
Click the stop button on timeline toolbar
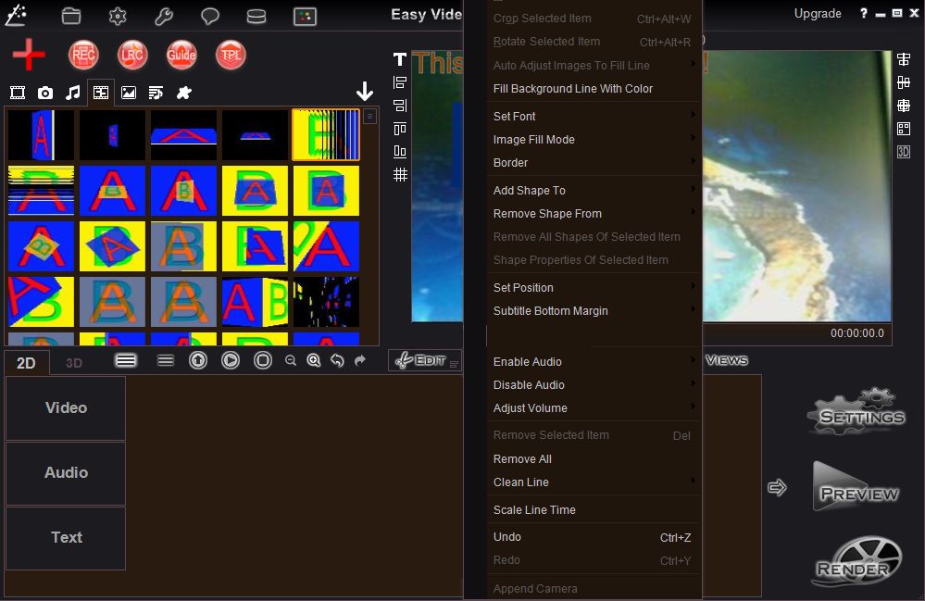(x=263, y=360)
